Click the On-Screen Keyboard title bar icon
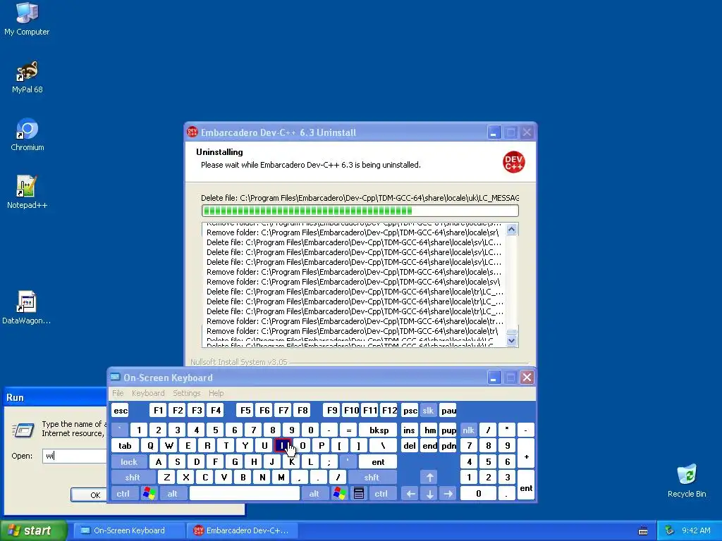The image size is (722, 541). (x=115, y=378)
